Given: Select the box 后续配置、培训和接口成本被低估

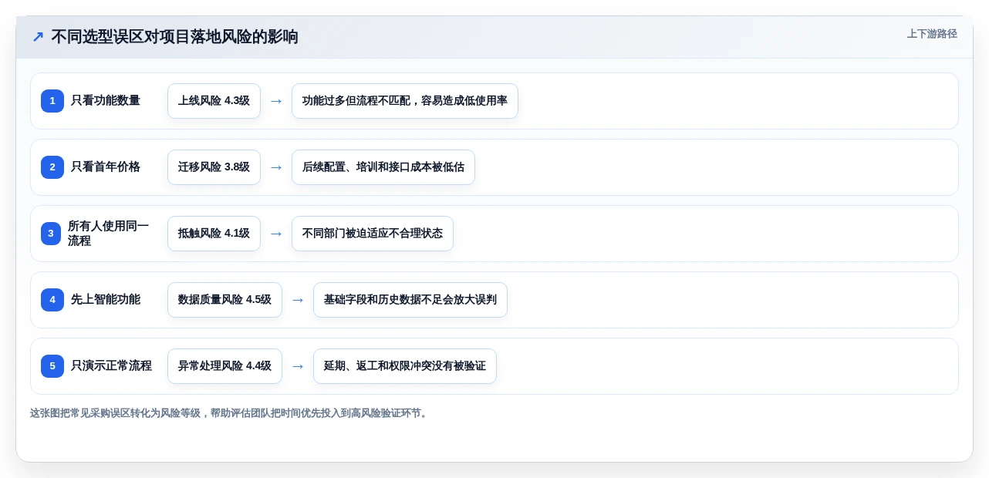Looking at the screenshot, I should [383, 167].
